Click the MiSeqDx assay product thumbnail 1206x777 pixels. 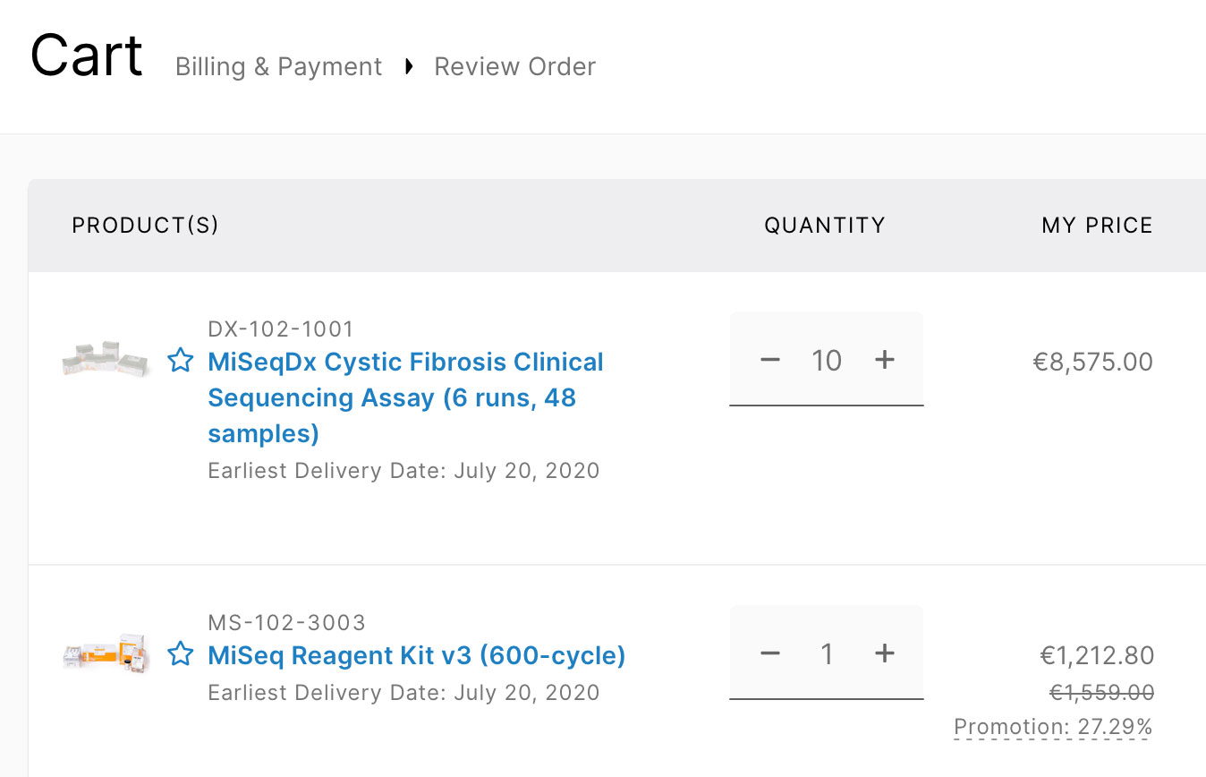(x=106, y=358)
